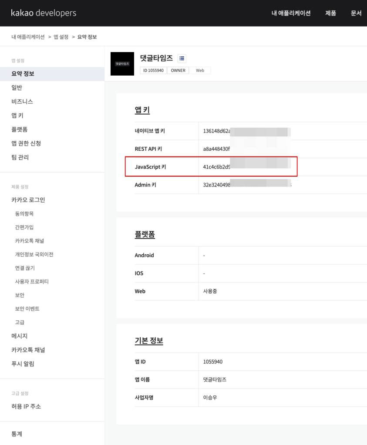Click the JavaScript 키 row label
Screen dimensions: 367x445
150,167
